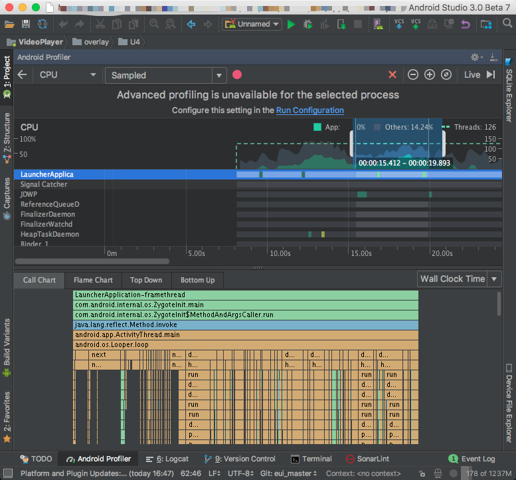Toggle the Device File Explorer panel
Image resolution: width=516 pixels, height=480 pixels.
[509, 403]
